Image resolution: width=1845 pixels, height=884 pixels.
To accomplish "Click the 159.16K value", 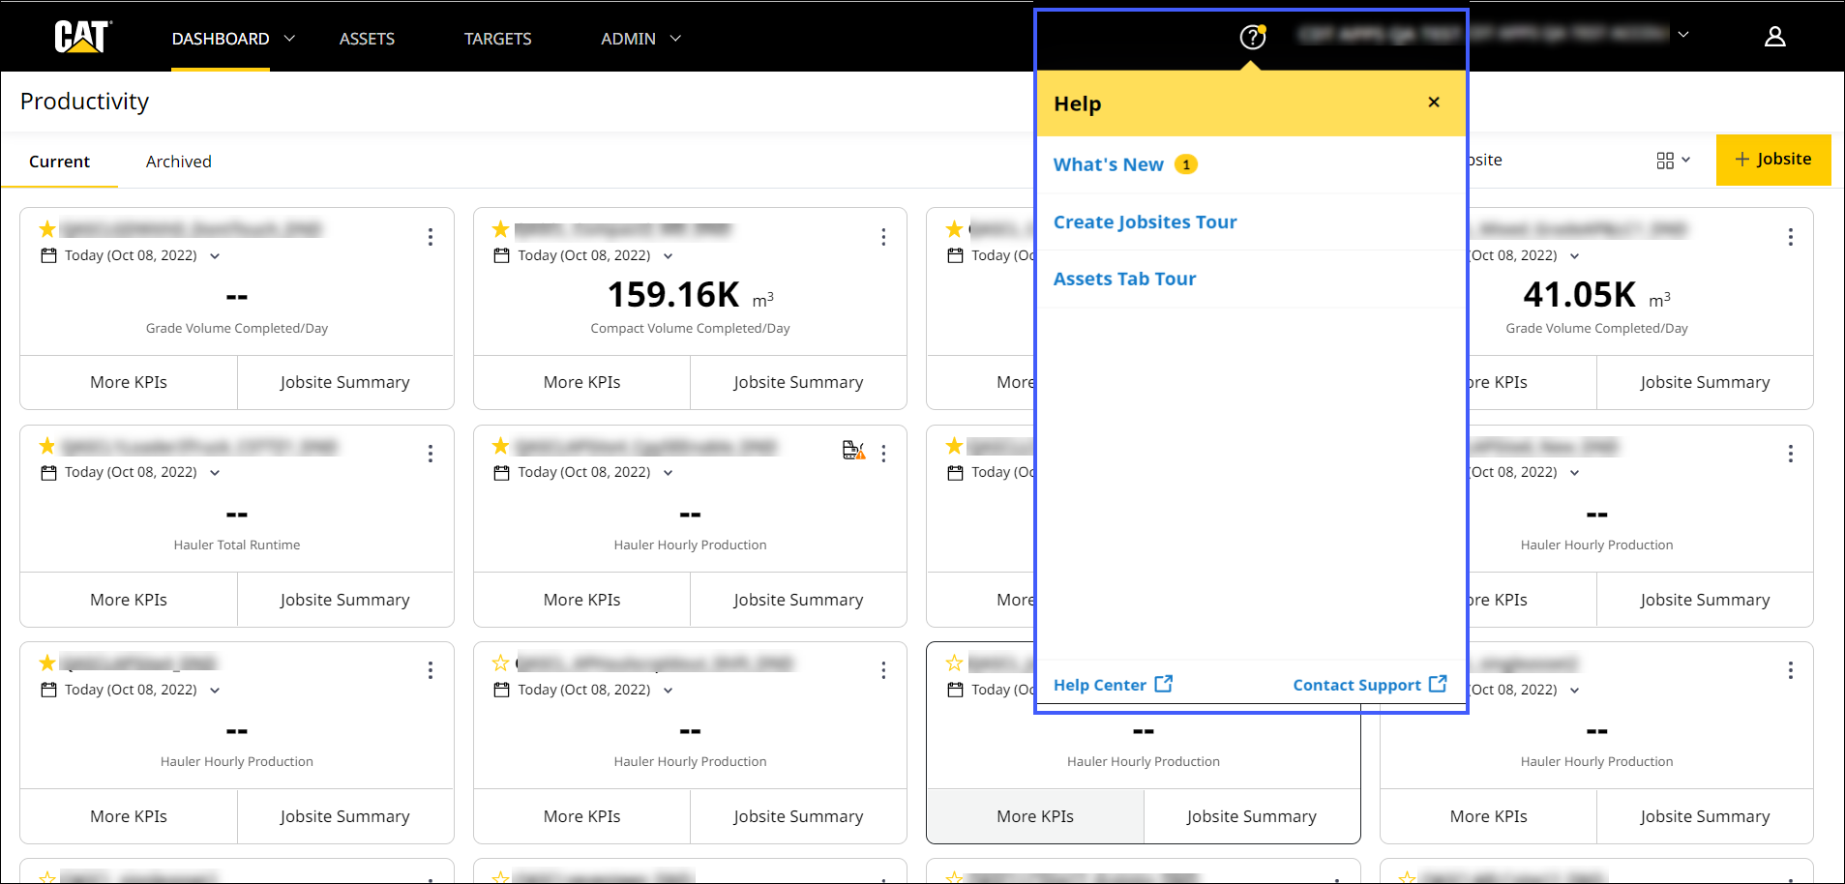I will 673,294.
